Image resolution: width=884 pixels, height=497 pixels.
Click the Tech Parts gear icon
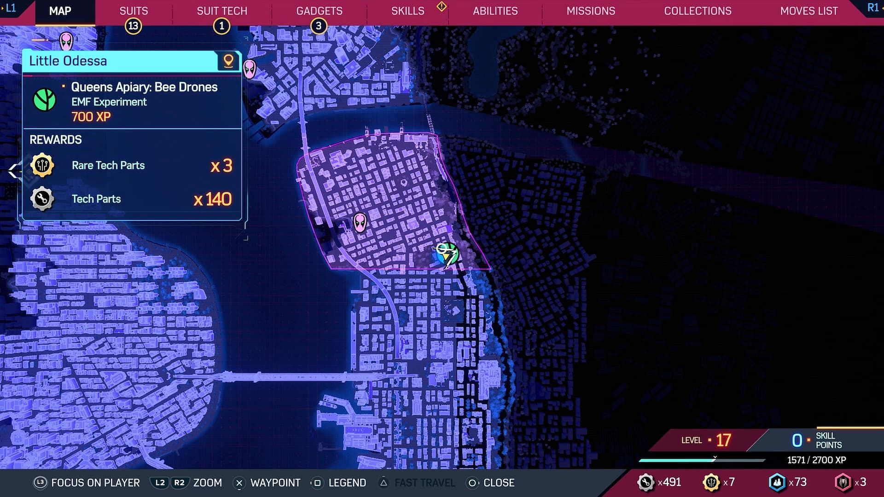42,199
